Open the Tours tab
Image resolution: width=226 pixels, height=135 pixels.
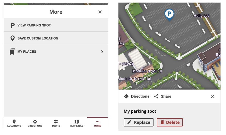click(x=56, y=123)
